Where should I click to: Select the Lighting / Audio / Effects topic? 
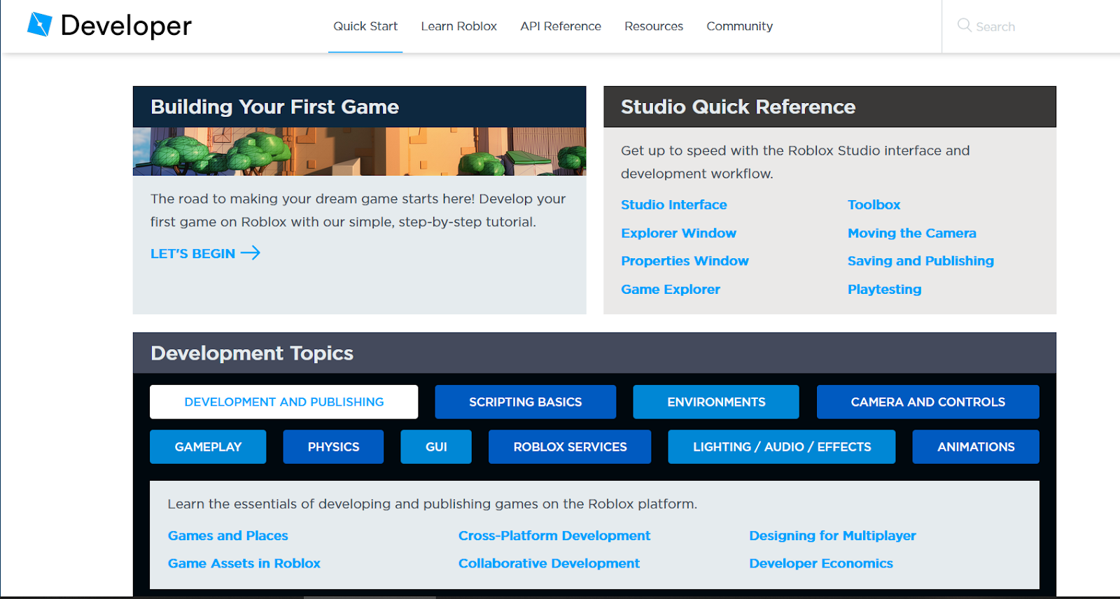point(782,446)
